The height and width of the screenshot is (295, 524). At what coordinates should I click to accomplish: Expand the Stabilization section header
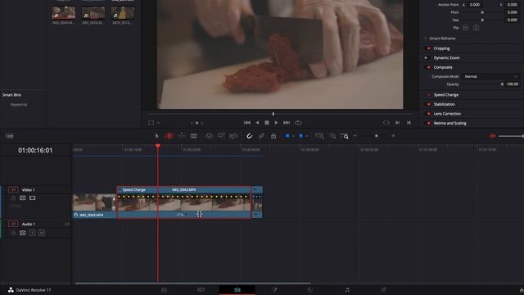point(444,104)
